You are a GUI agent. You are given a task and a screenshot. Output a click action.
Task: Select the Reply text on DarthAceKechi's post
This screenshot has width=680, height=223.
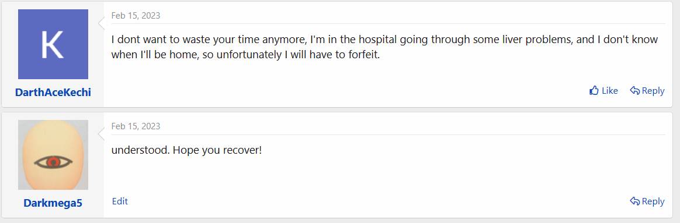(x=653, y=91)
